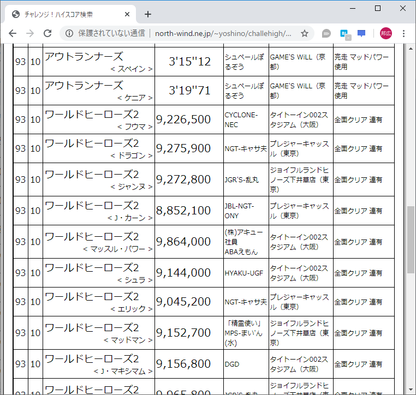Click the ワールドヒーローズ2 フウマ title cell
This screenshot has width=416, height=395.
pos(99,119)
